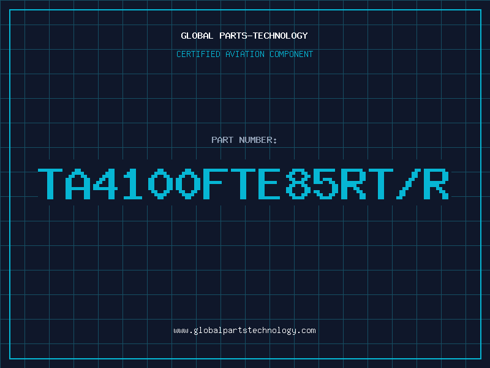The image size is (490, 368).
Task: Select the part number TA4100FTE85RT/R
Action: click(243, 184)
